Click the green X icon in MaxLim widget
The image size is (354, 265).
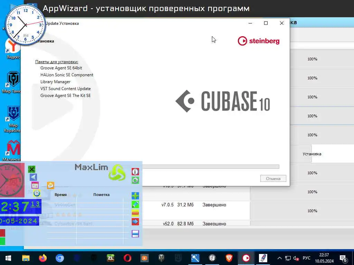coord(32,169)
